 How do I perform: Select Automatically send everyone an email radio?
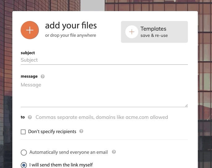[x=24, y=153]
